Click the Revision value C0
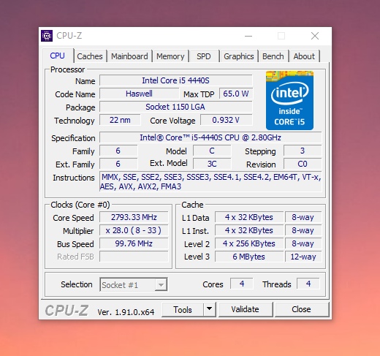Image resolution: width=380 pixels, height=356 pixels. coord(303,164)
